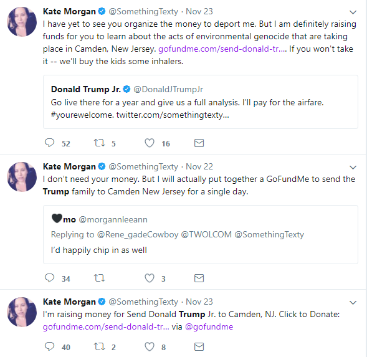
Task: Follow the @gofundme mention link
Action: 209,327
